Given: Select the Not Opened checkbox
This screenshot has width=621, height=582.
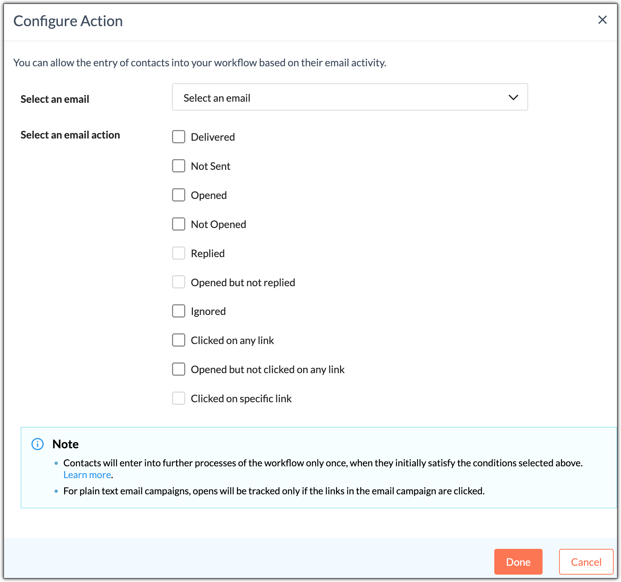Looking at the screenshot, I should click(x=179, y=224).
